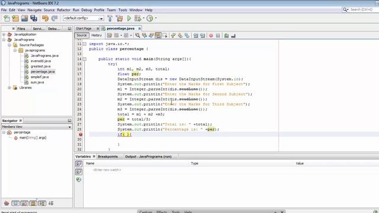
Task: Click Next Bookmark icon in editor toolbar
Action: point(180,35)
